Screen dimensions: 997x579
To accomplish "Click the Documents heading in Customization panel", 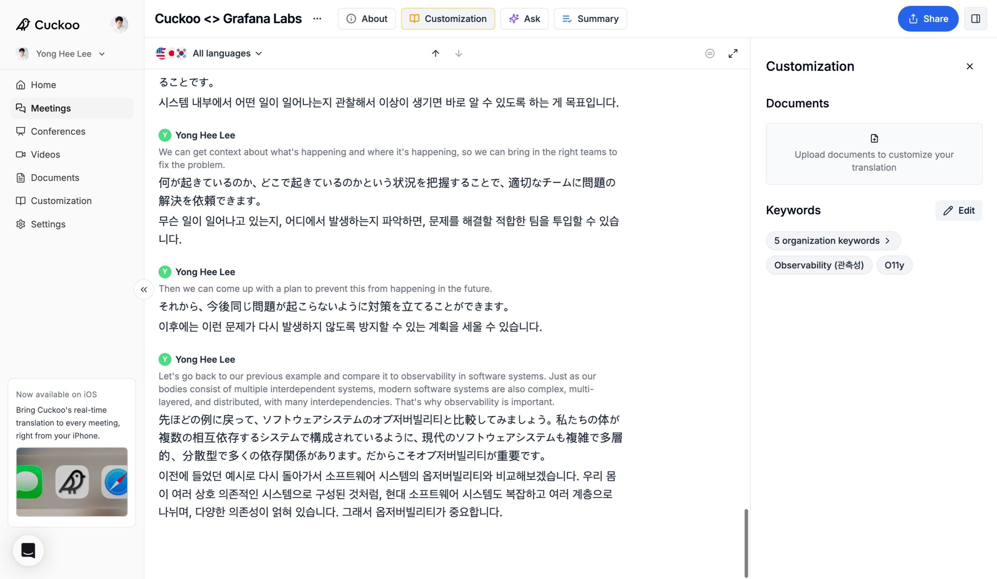I will pyautogui.click(x=797, y=103).
